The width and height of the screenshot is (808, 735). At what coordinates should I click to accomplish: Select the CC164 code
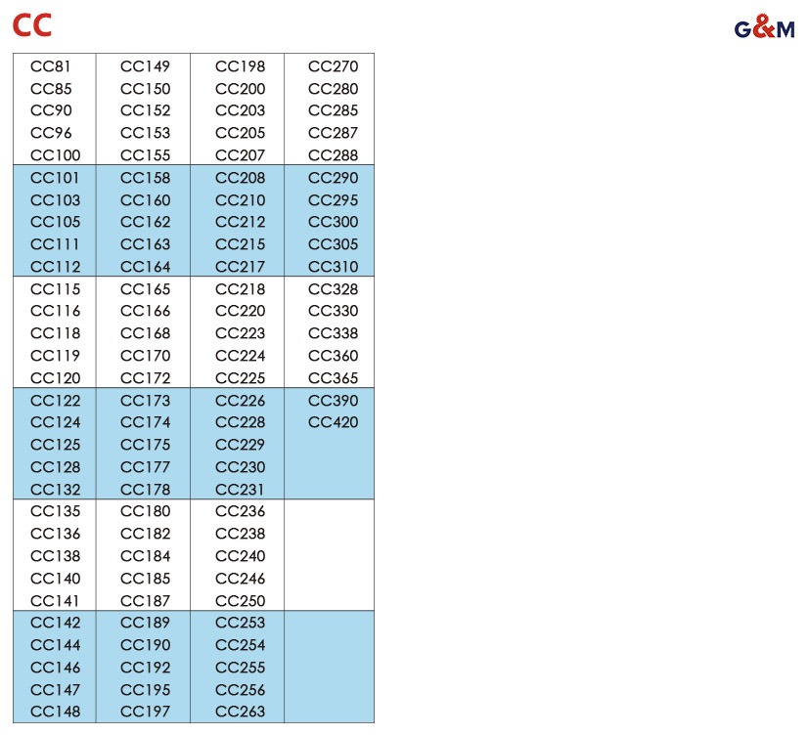(x=145, y=267)
